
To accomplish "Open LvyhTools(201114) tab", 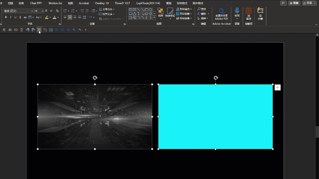I will tap(148, 3).
